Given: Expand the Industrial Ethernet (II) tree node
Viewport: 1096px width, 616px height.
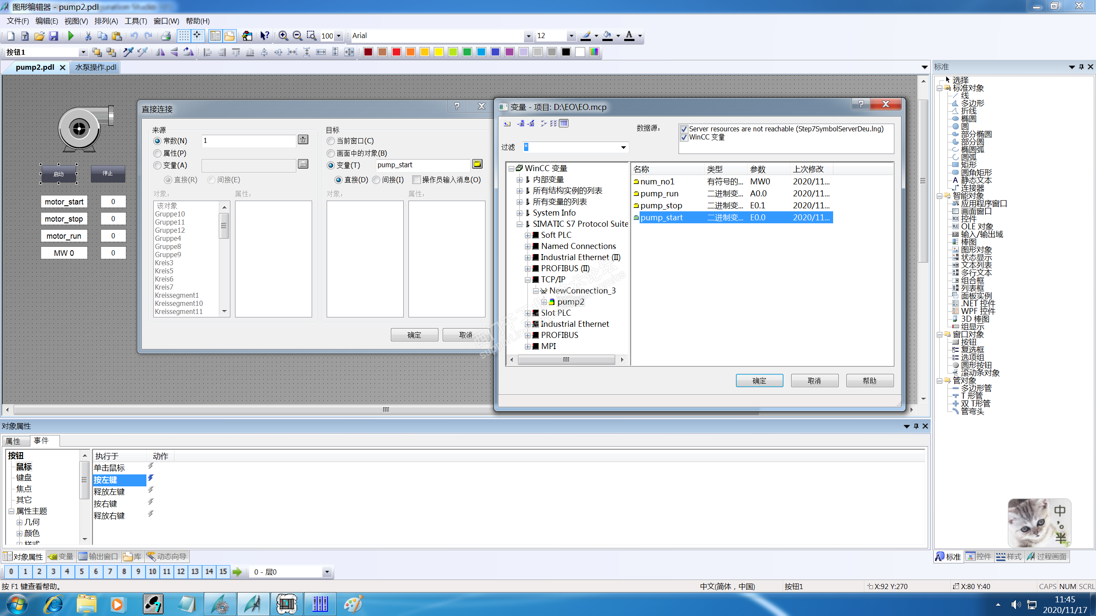Looking at the screenshot, I should [x=528, y=258].
